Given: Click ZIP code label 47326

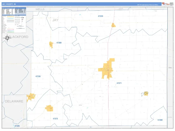Looking at the screenshot, I should point(100,16).
